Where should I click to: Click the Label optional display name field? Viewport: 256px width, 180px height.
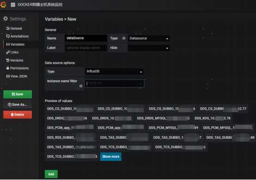point(86,48)
